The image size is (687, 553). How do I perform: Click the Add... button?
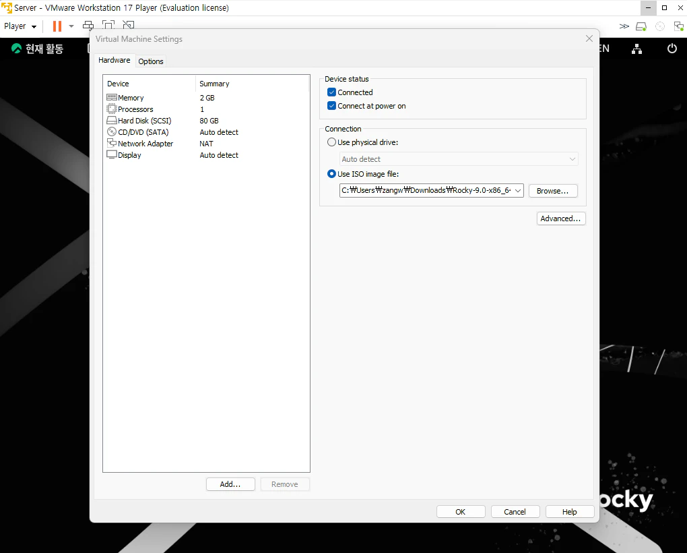tap(230, 484)
